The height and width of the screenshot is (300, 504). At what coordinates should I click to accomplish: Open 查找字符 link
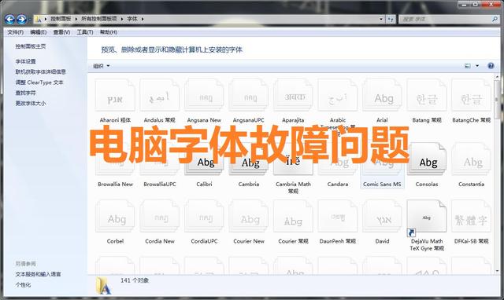(26, 93)
